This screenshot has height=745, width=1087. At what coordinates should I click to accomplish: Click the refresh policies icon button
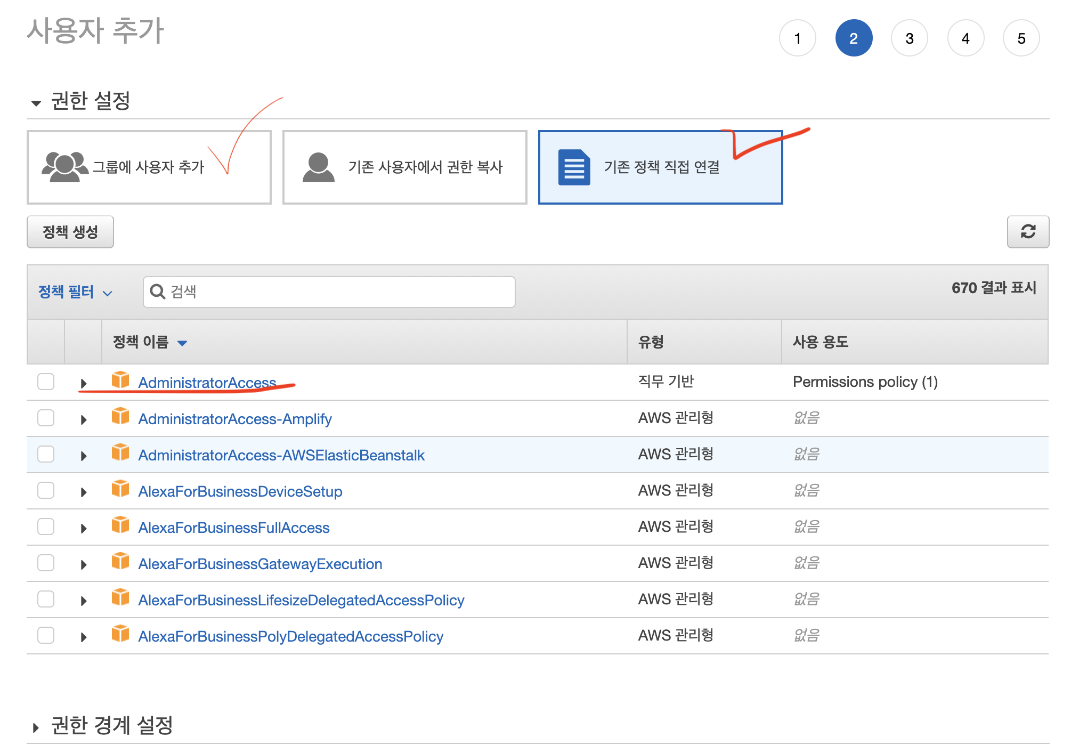click(1027, 232)
